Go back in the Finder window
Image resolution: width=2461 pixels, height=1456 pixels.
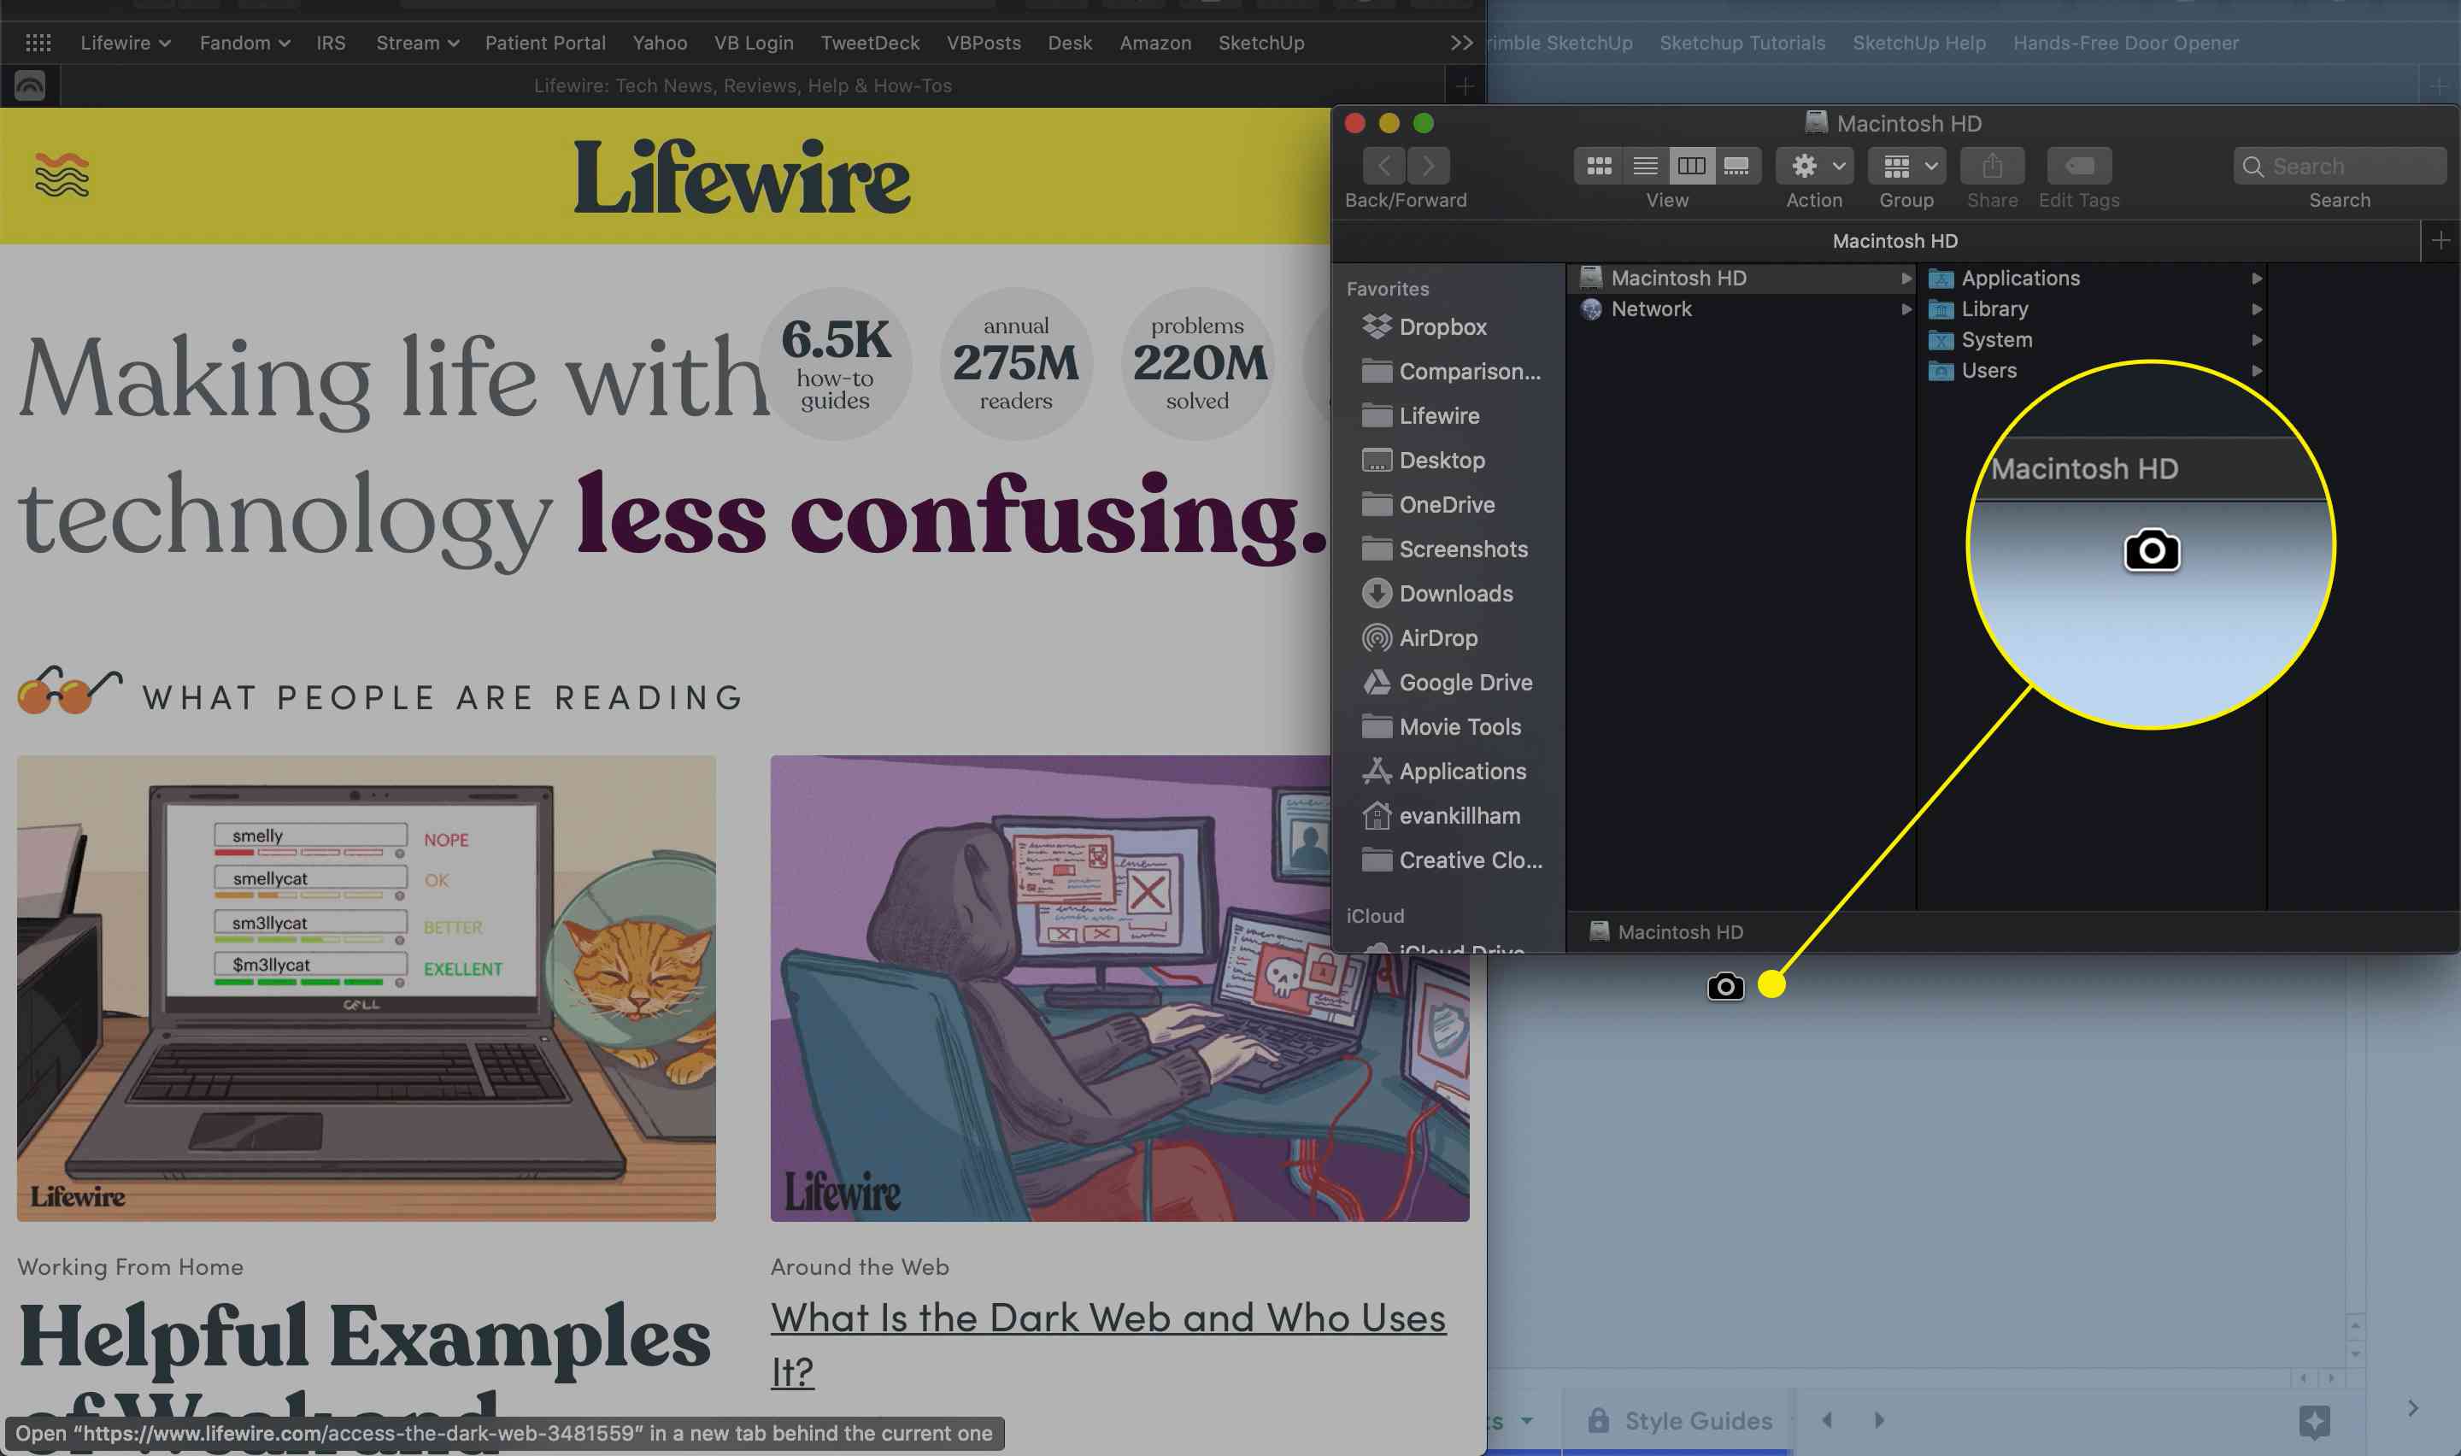pyautogui.click(x=1384, y=166)
